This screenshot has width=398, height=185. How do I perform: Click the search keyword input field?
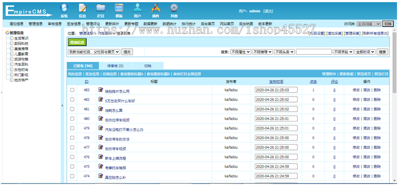pyautogui.click(x=314, y=52)
